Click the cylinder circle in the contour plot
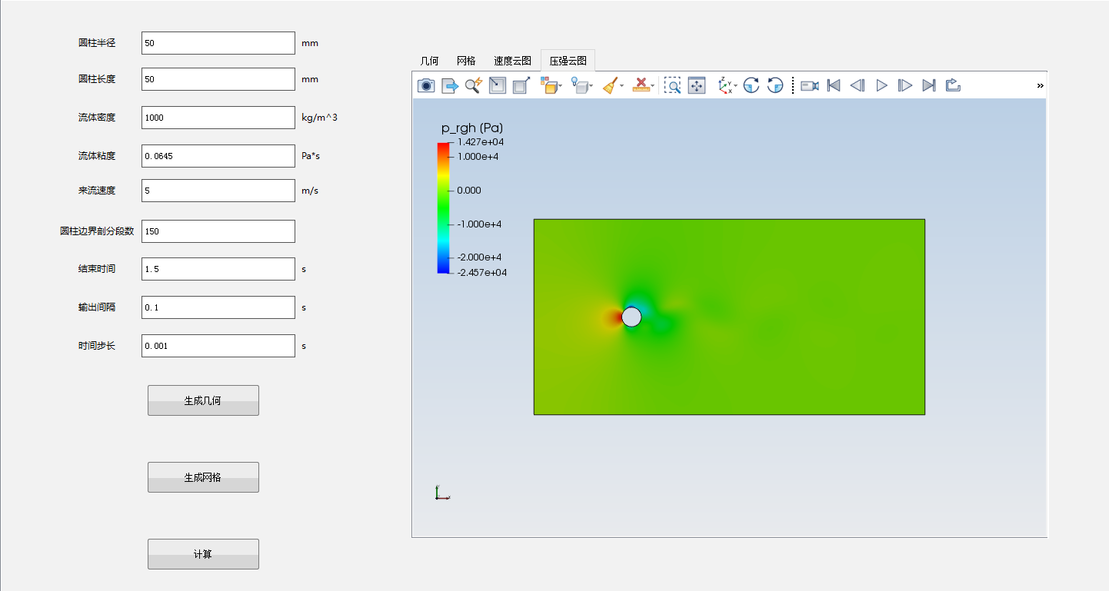Screen dimensions: 1109x591 (x=631, y=317)
